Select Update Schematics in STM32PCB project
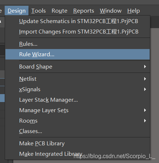This screenshot has width=159, height=163. pyautogui.click(x=78, y=21)
